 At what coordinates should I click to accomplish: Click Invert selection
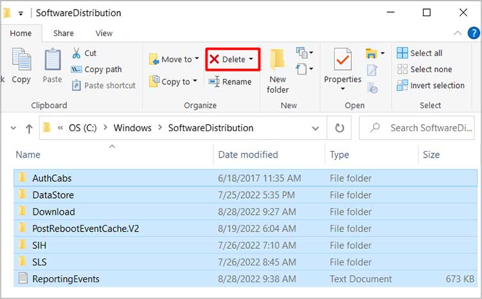(x=431, y=86)
